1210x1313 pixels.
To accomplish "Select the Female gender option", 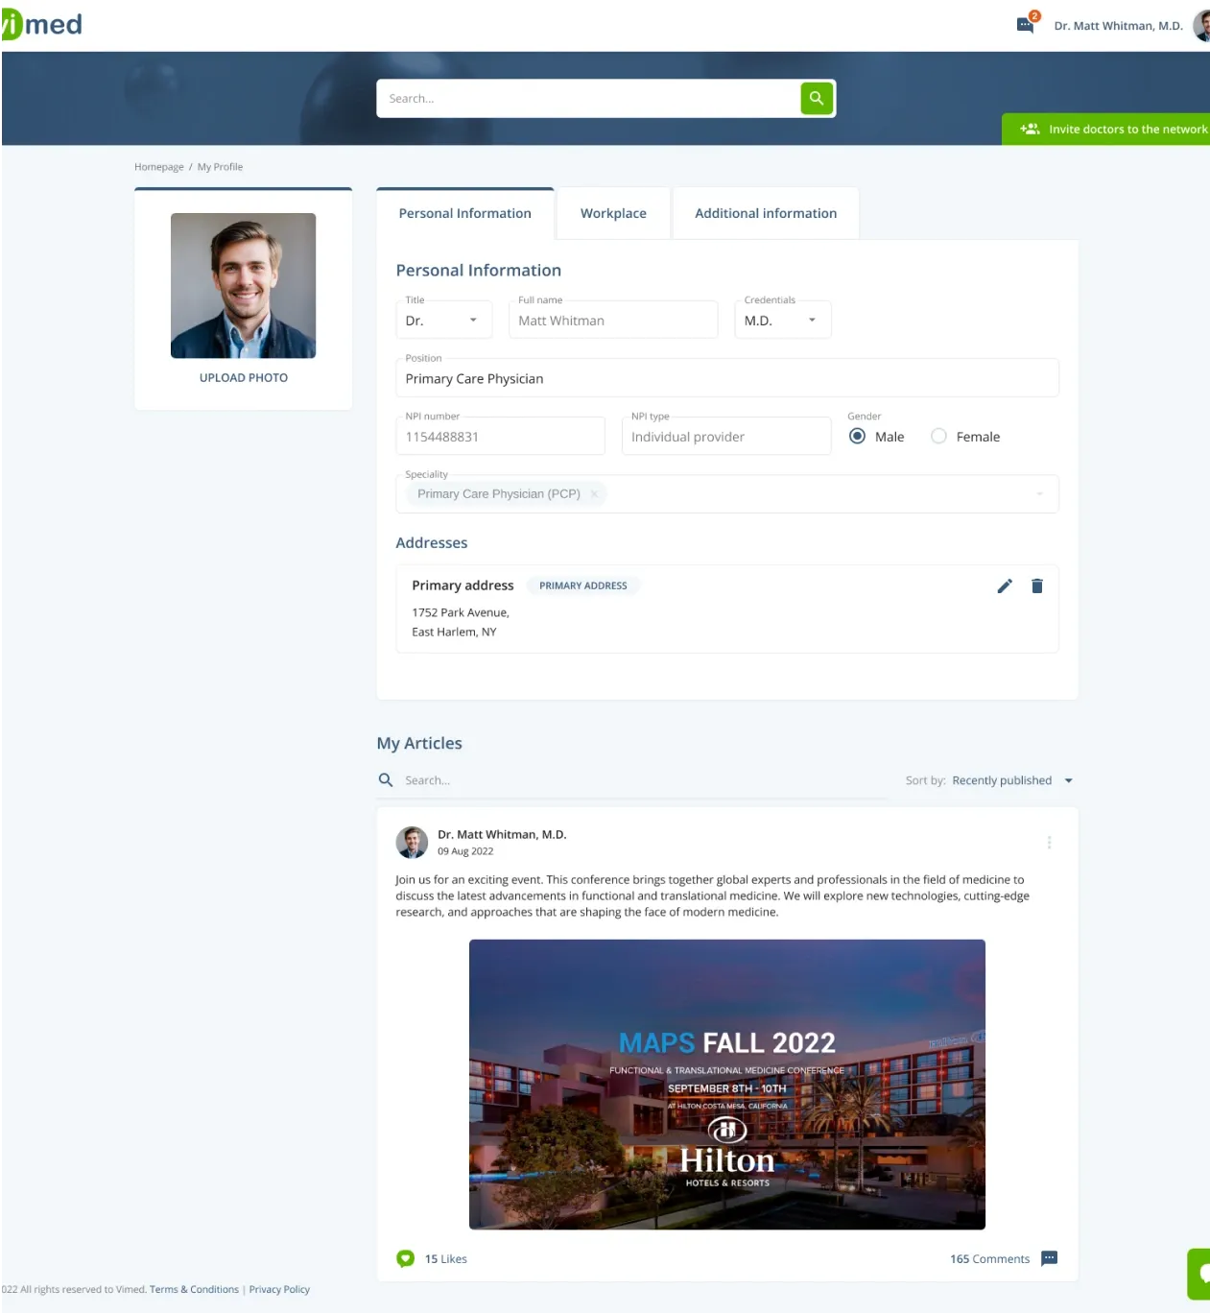I will coord(938,436).
